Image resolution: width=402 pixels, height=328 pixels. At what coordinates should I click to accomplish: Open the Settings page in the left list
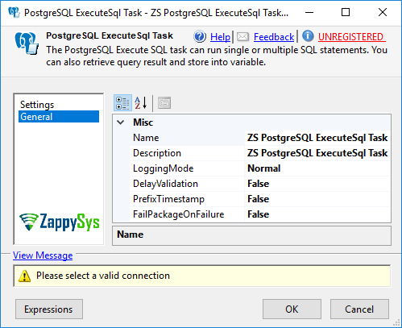[x=37, y=105]
